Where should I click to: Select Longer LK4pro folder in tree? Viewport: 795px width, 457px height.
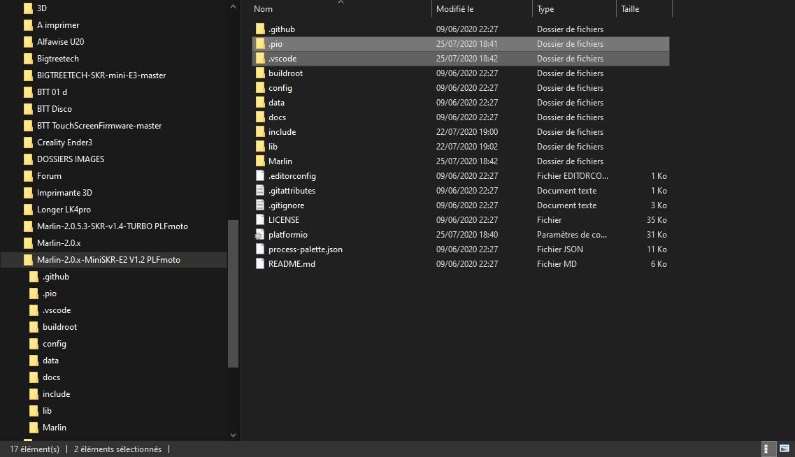[64, 209]
